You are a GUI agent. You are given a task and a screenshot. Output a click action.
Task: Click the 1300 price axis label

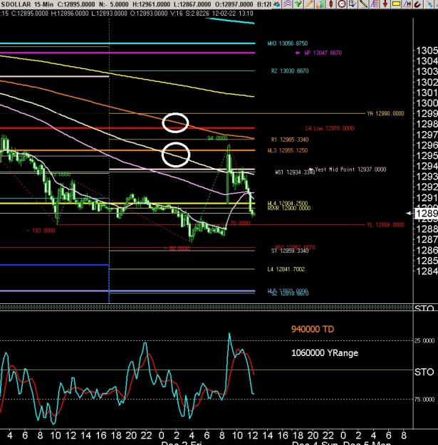pyautogui.click(x=427, y=103)
